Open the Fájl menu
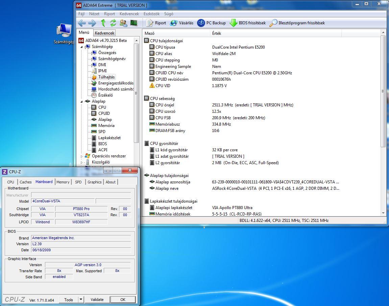This screenshot has height=306, width=389. (81, 14)
